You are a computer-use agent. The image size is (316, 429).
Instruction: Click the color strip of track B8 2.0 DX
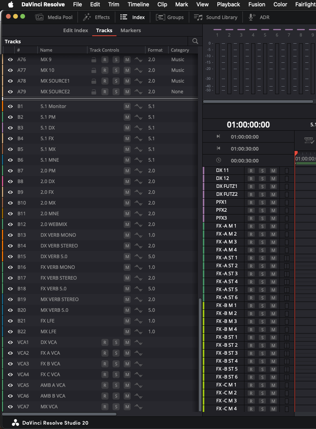pos(2,182)
